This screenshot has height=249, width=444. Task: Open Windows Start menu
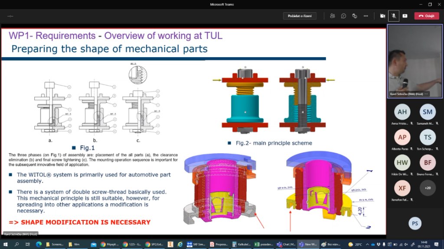[x=5, y=244]
